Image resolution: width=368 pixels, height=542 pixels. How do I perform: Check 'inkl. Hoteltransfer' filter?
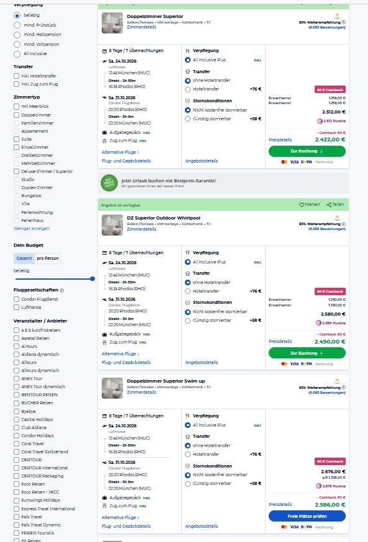[16, 76]
